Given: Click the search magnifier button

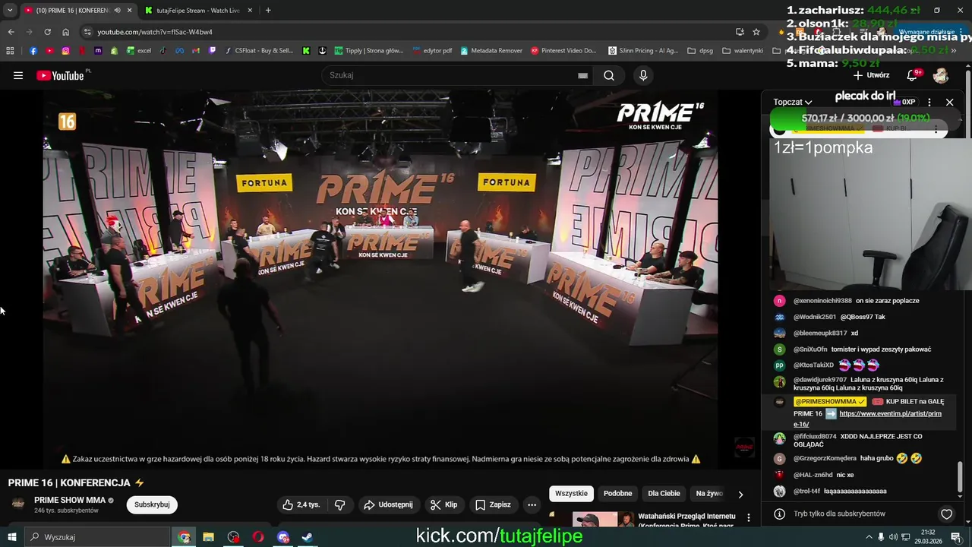Looking at the screenshot, I should (609, 75).
